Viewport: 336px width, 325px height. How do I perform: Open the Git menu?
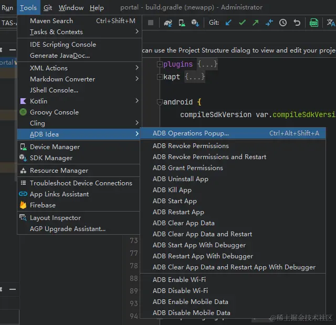(x=48, y=8)
